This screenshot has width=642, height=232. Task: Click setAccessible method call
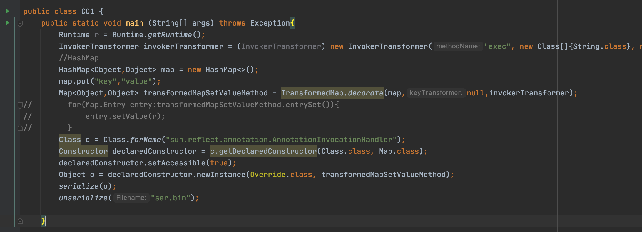176,163
